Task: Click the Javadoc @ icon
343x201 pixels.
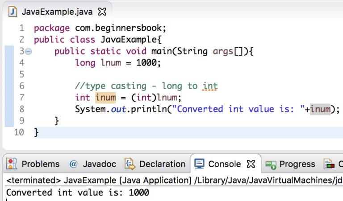Action: click(x=74, y=164)
